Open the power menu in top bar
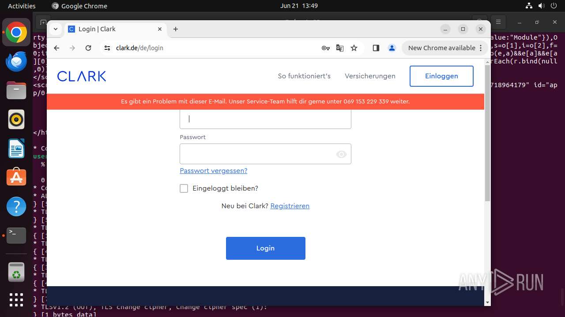 (x=554, y=6)
